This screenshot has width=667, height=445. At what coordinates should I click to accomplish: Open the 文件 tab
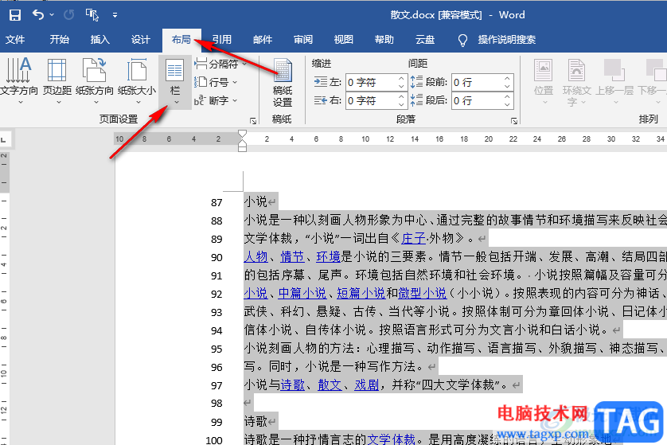pyautogui.click(x=15, y=40)
